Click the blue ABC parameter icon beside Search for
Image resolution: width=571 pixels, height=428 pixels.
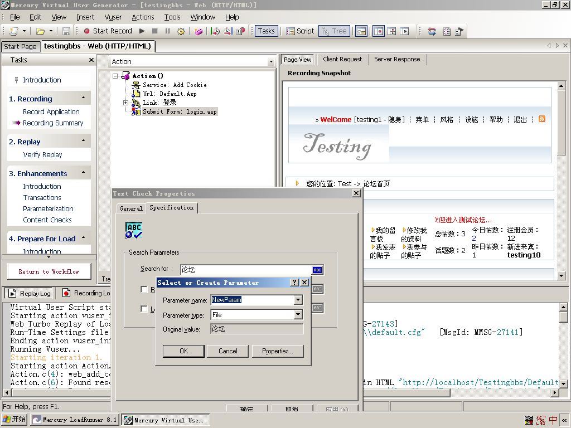(x=317, y=270)
